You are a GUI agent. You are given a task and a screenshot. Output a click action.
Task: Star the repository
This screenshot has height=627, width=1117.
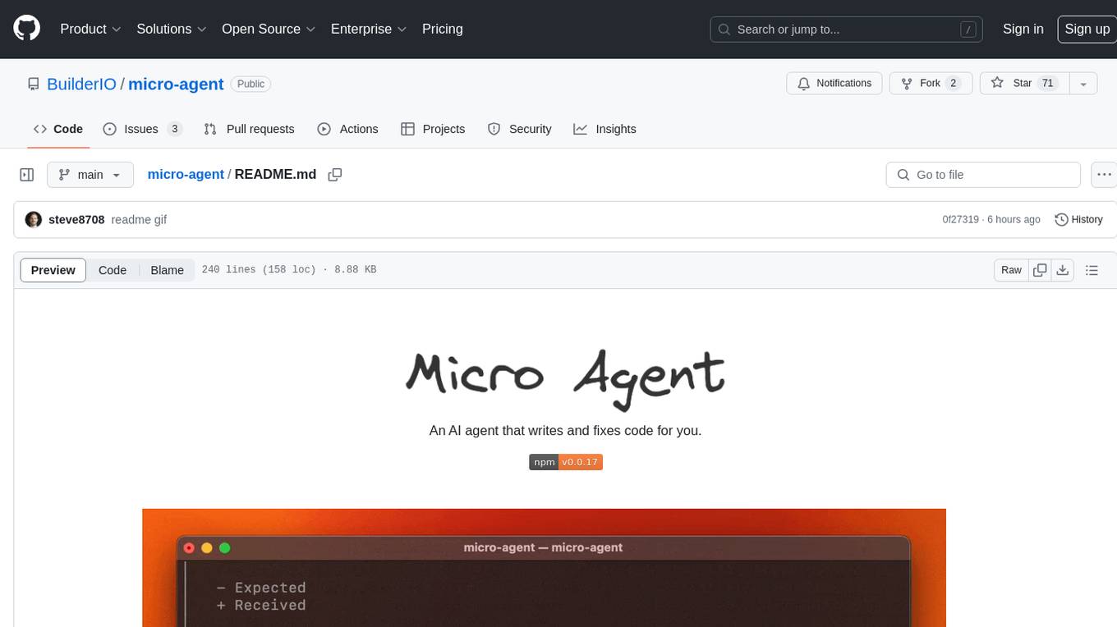pyautogui.click(x=1024, y=84)
